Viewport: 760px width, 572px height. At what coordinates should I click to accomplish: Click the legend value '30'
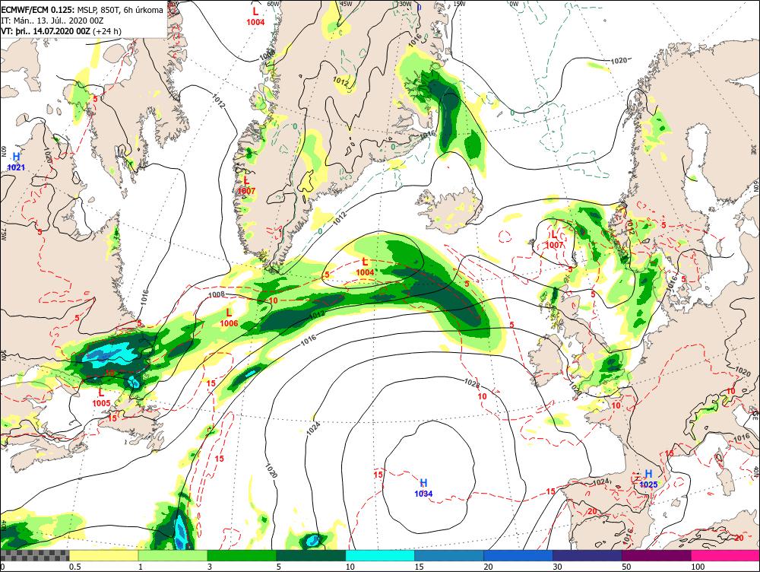coord(557,567)
